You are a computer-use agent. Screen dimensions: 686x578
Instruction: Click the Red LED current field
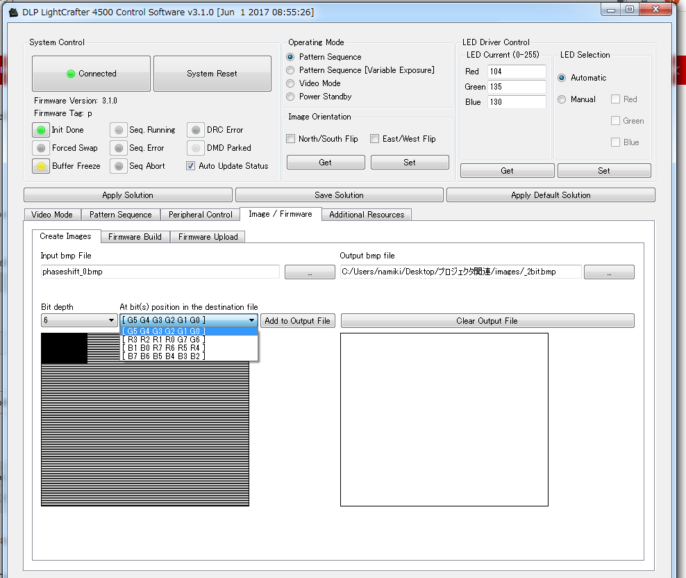coord(517,72)
